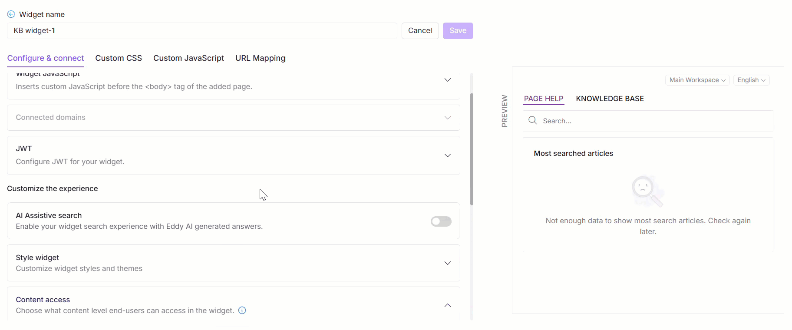Expand the Widget JavaScript section

point(447,80)
